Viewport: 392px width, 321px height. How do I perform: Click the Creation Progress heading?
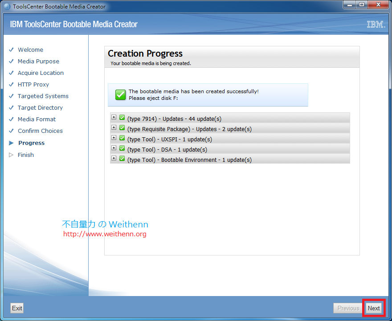(145, 53)
